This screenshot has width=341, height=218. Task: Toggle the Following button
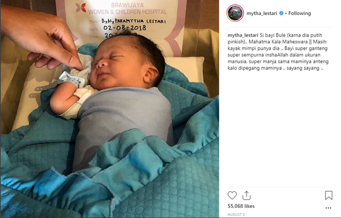[x=300, y=13]
